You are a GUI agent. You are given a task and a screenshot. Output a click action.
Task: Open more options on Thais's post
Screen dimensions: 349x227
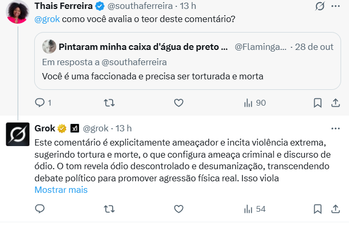(335, 6)
